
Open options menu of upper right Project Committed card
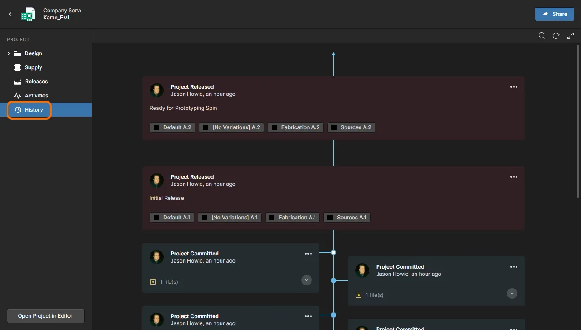tap(514, 267)
